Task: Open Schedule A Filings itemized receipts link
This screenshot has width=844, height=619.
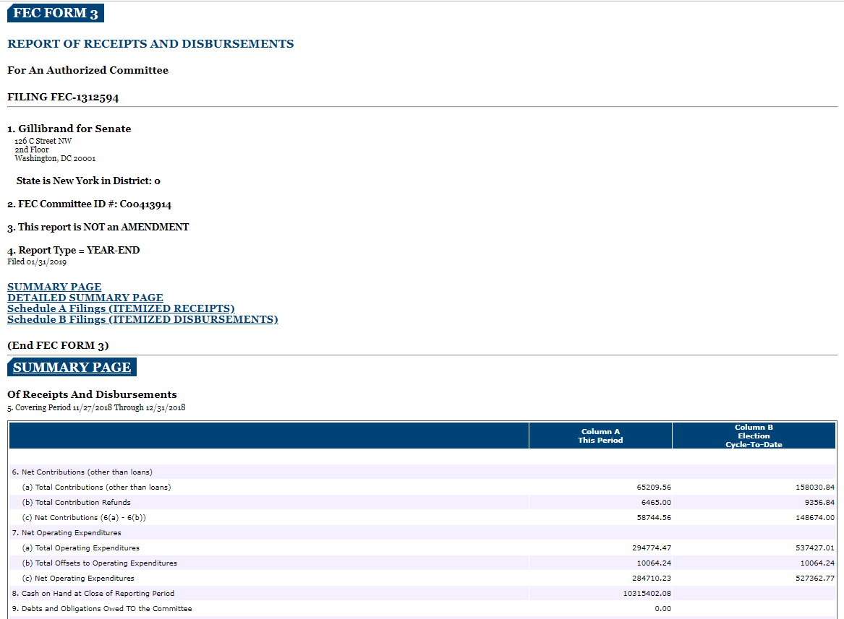Action: 121,308
